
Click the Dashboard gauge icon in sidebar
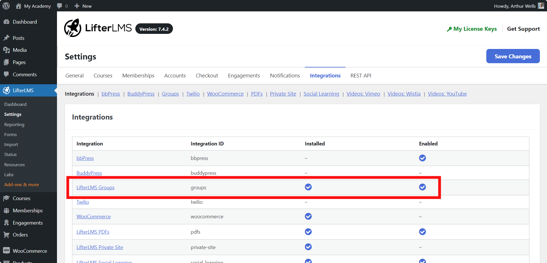[x=6, y=22]
